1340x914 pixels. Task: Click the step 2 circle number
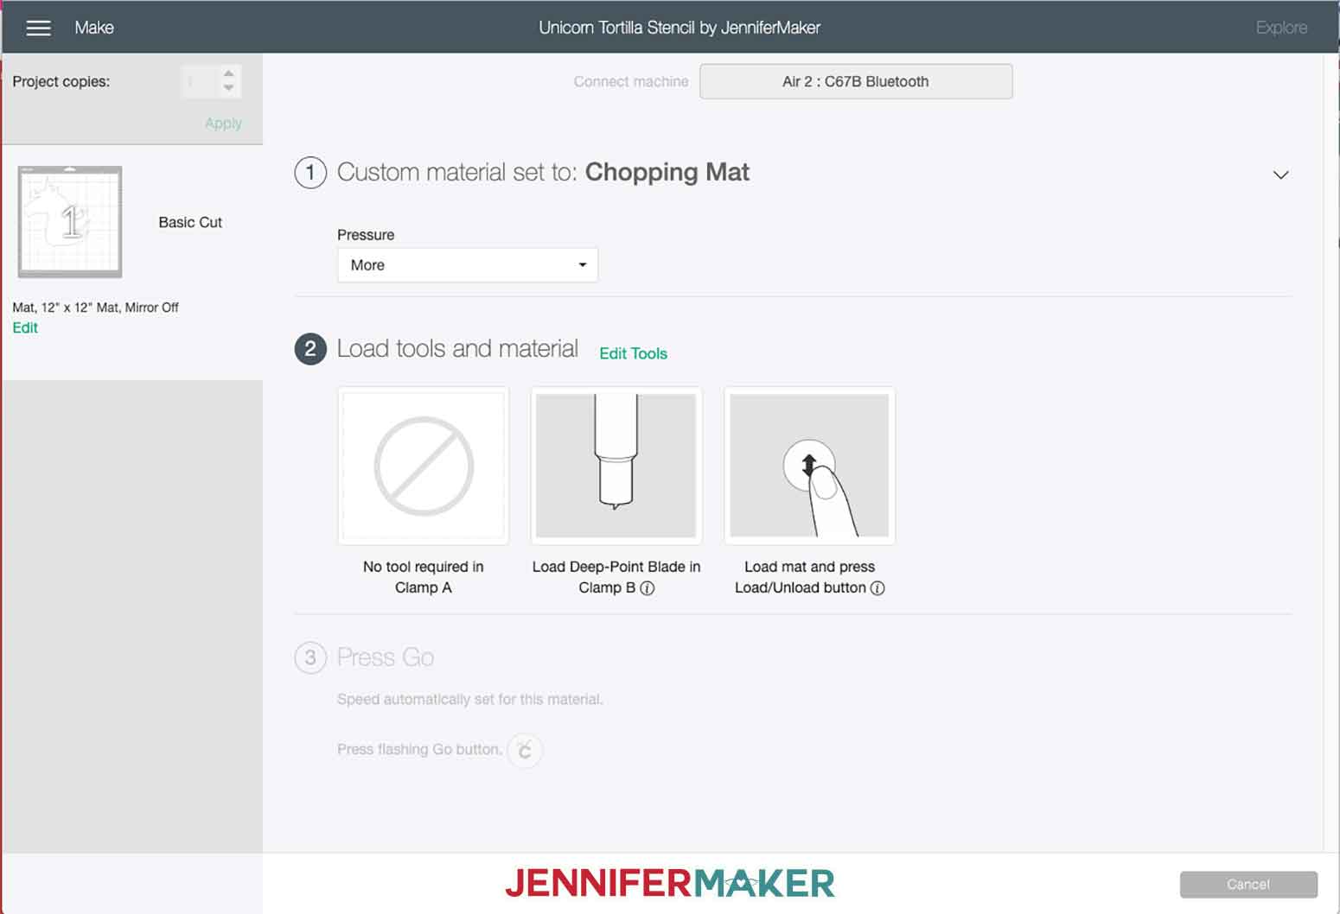pos(310,349)
